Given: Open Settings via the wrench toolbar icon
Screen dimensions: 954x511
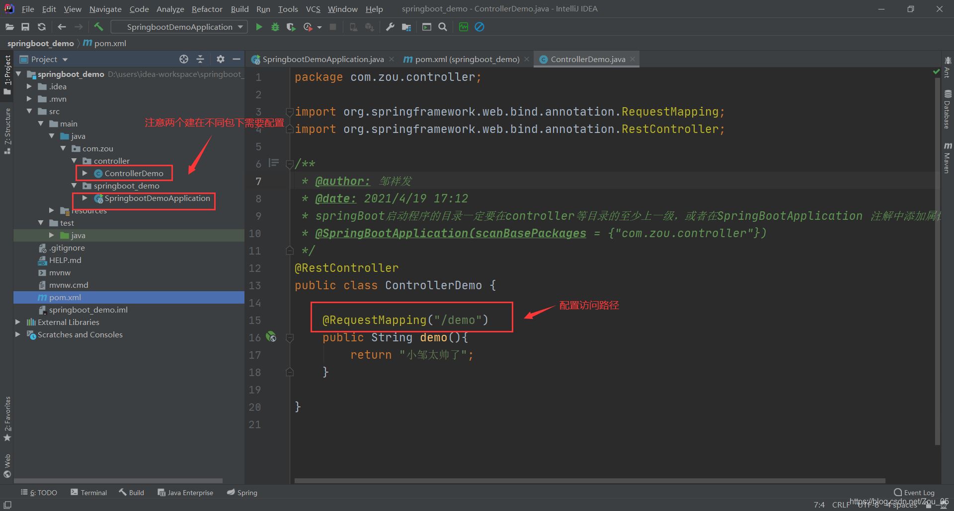Looking at the screenshot, I should [391, 27].
